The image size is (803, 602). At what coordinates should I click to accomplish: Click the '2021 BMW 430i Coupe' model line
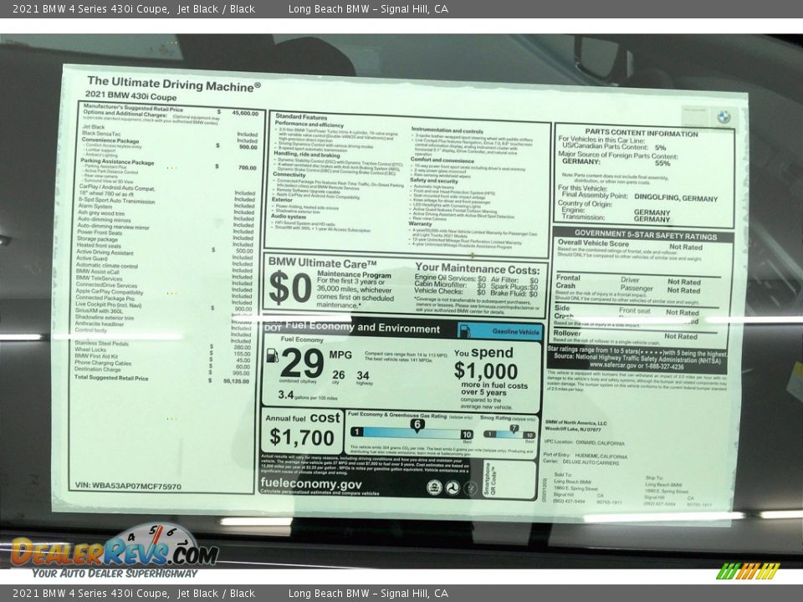pos(130,95)
